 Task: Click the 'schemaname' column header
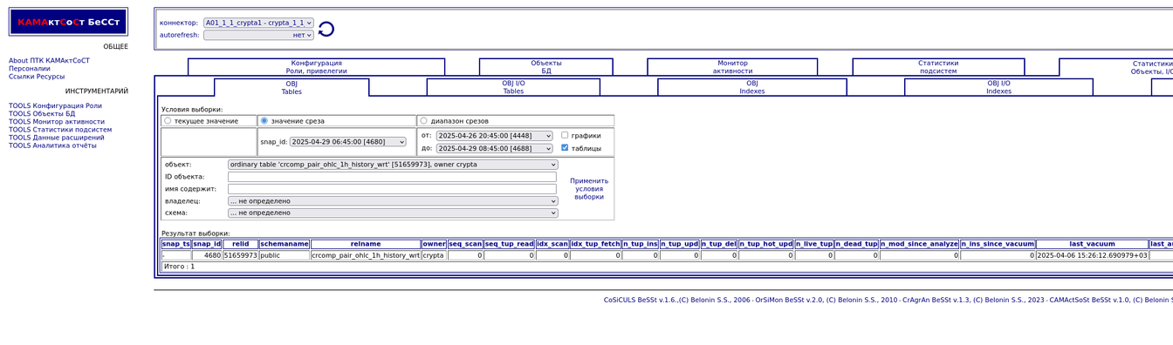[285, 244]
